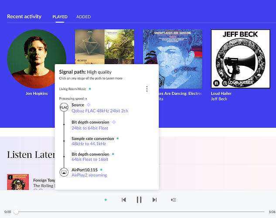
Task: Click the Sample rate conversion stage label
Action: point(93,139)
